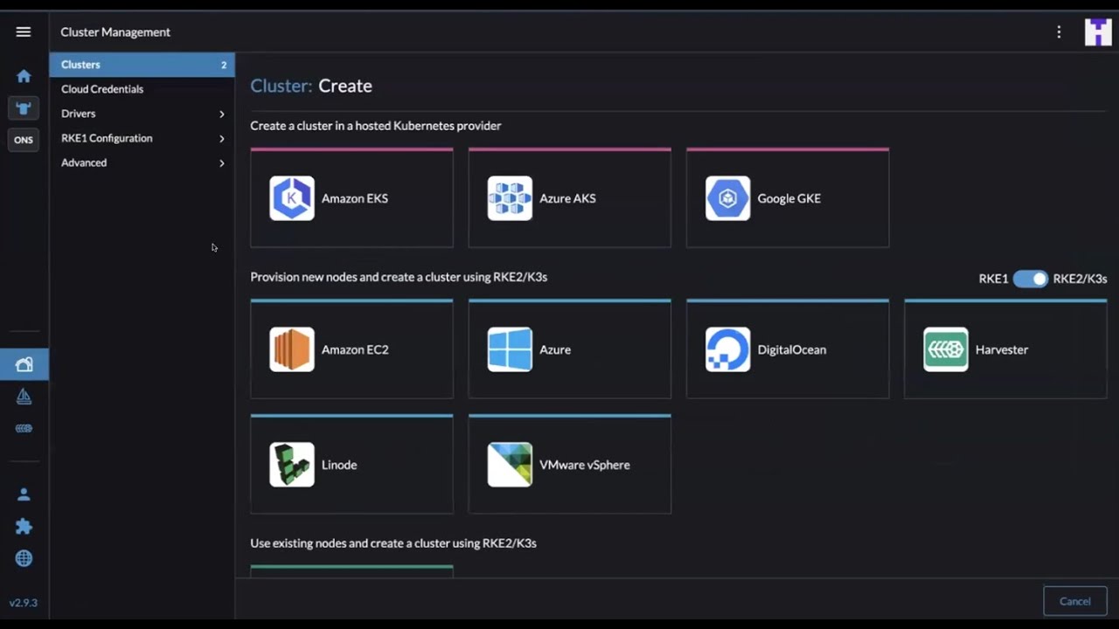Select the Linode card label
This screenshot has width=1119, height=629.
pyautogui.click(x=339, y=465)
